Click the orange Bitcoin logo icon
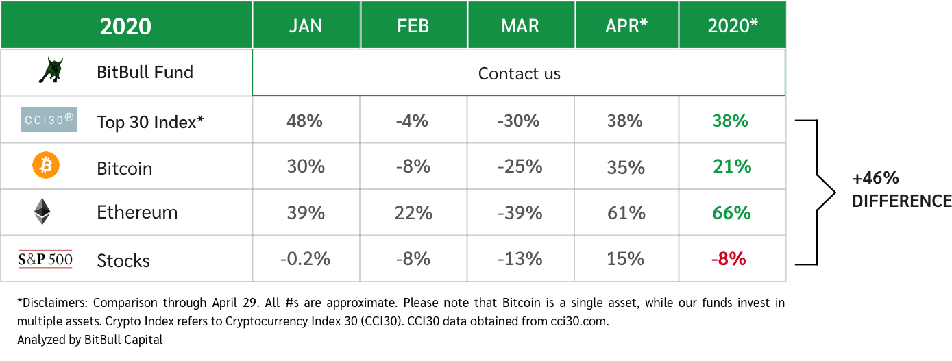This screenshot has height=361, width=952. pos(47,166)
